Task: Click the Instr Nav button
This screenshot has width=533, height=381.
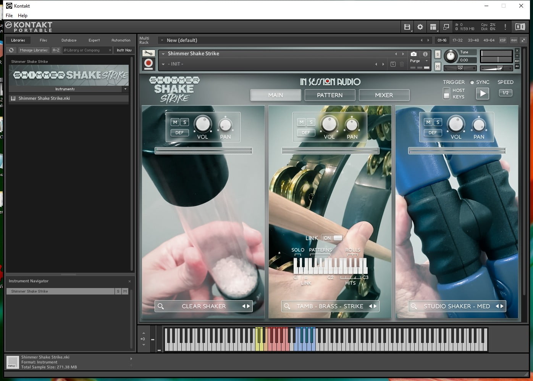Action: coord(124,50)
